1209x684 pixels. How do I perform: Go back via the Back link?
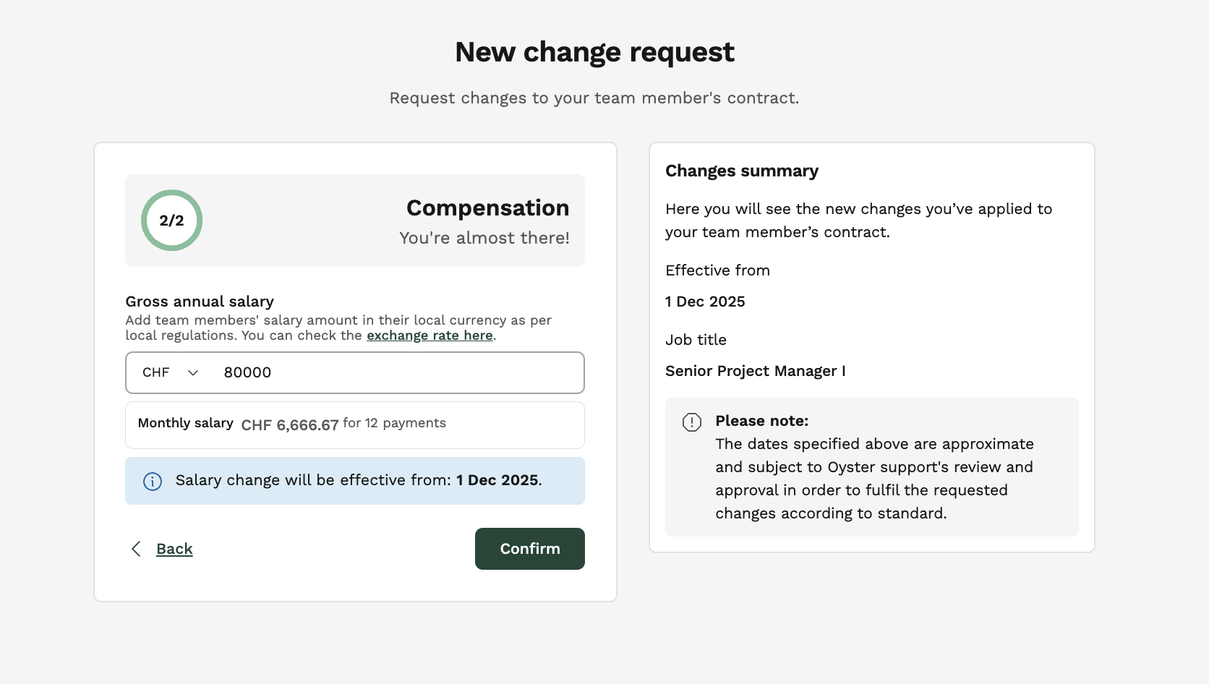(x=174, y=549)
